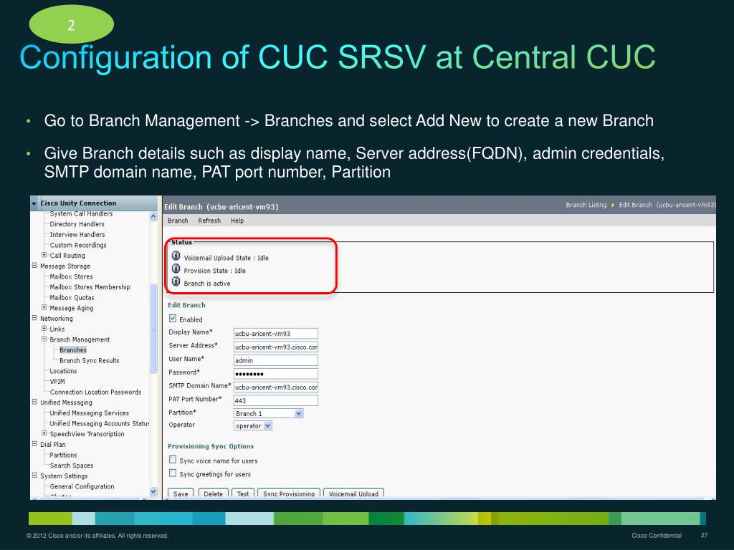The height and width of the screenshot is (550, 734).
Task: Click info icon beside Provision State
Action: coord(176,269)
